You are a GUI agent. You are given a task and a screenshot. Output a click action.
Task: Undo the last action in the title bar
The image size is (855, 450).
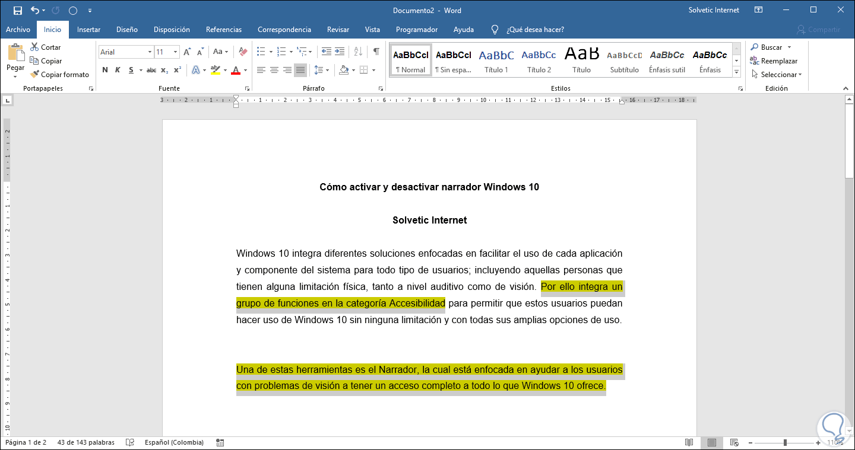[35, 10]
